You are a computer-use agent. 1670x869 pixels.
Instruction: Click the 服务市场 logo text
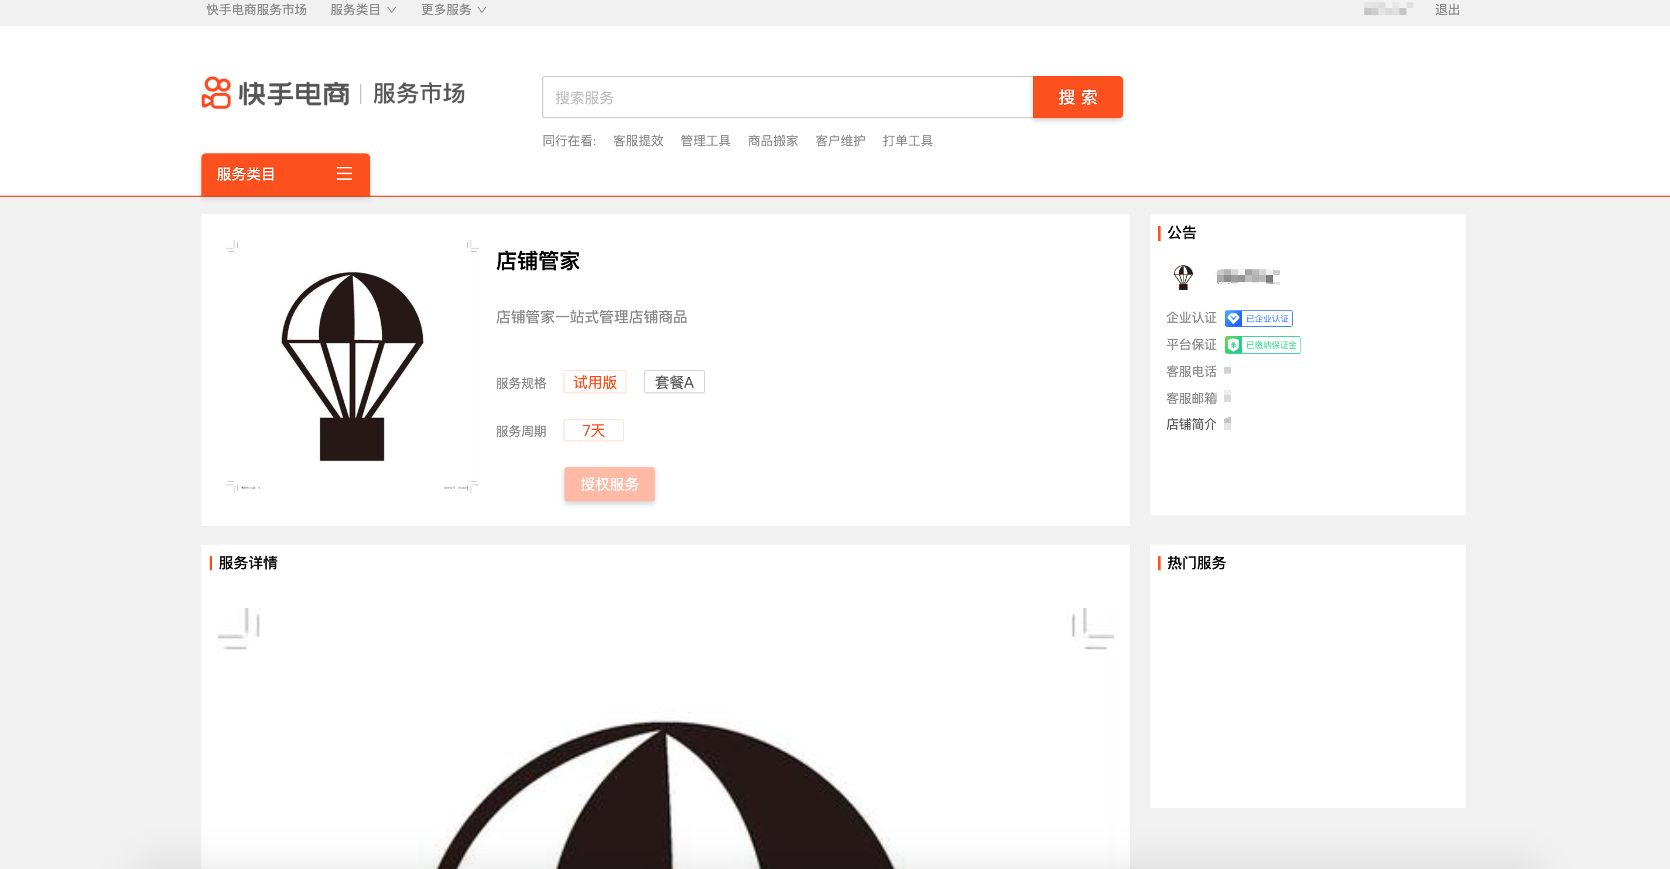click(x=419, y=93)
